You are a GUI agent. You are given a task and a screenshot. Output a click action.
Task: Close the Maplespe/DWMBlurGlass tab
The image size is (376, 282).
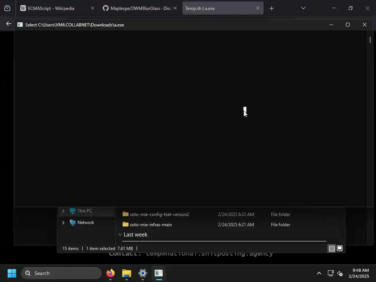pyautogui.click(x=175, y=8)
